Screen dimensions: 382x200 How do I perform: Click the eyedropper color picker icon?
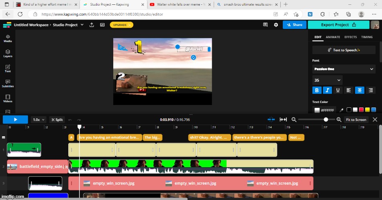tap(341, 110)
